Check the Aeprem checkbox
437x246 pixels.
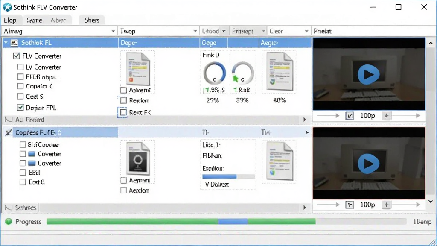click(x=123, y=180)
